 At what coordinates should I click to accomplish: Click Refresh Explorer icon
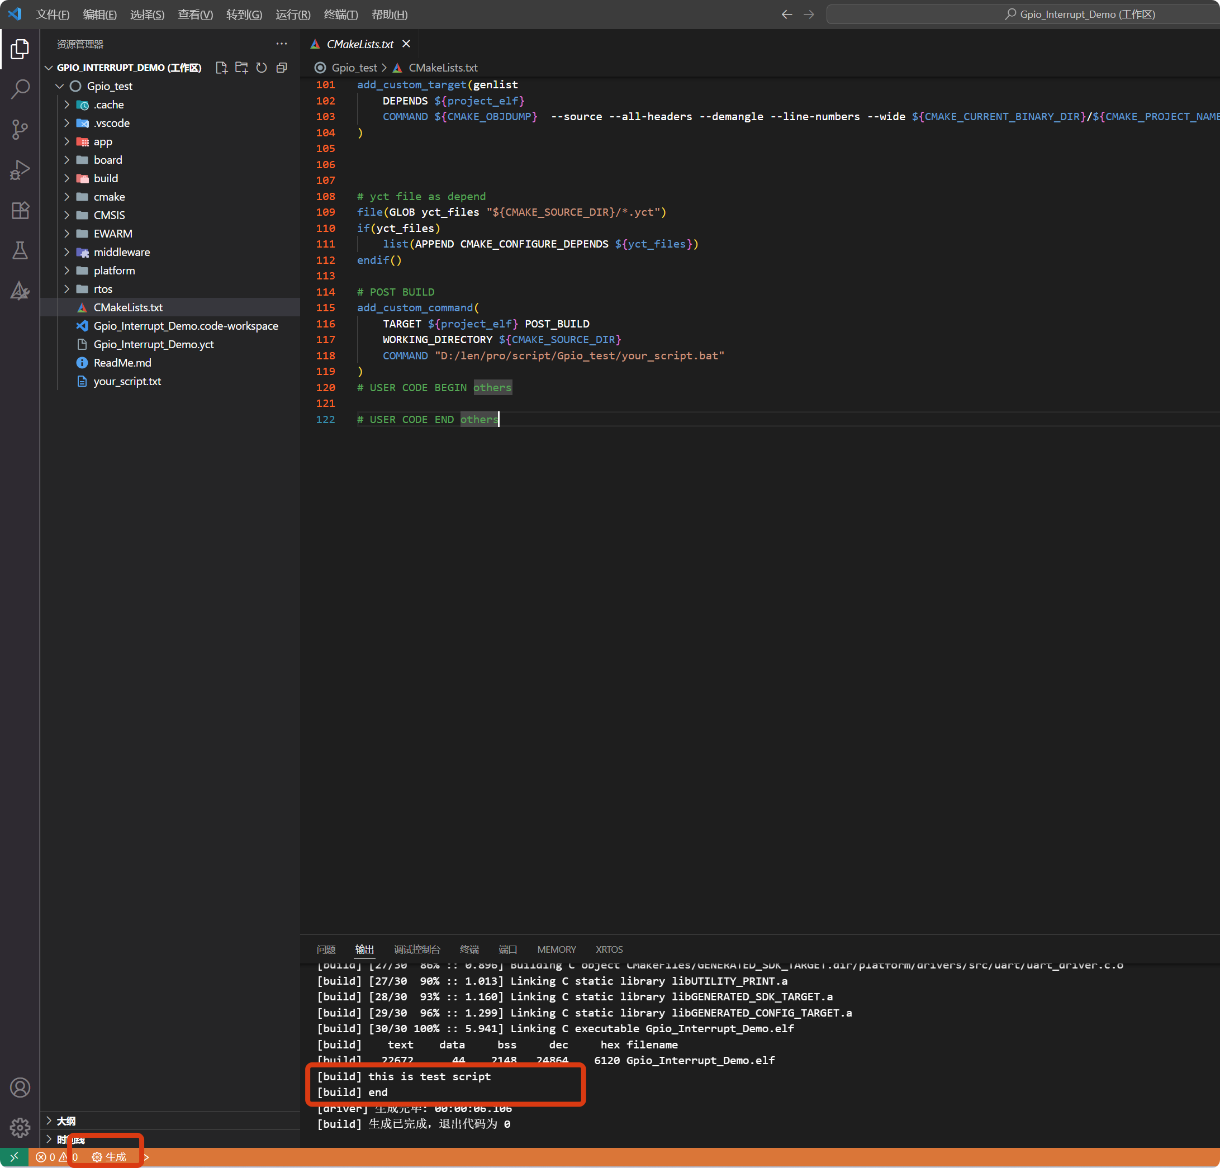tap(262, 68)
